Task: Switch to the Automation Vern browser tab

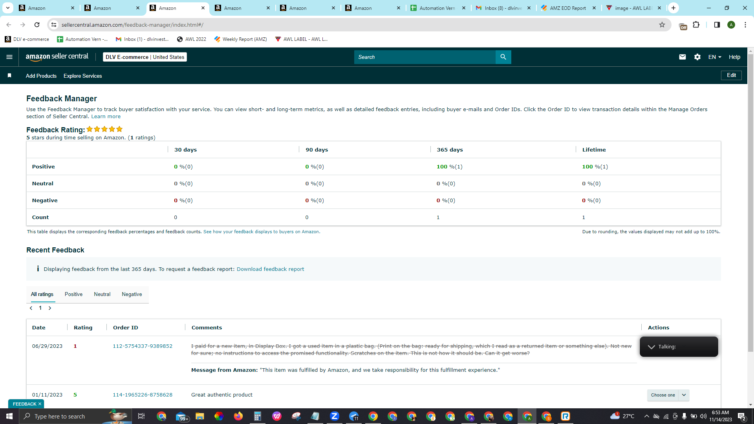Action: pos(437,8)
